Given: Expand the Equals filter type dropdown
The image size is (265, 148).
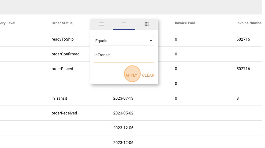Looking at the screenshot, I should (x=124, y=41).
